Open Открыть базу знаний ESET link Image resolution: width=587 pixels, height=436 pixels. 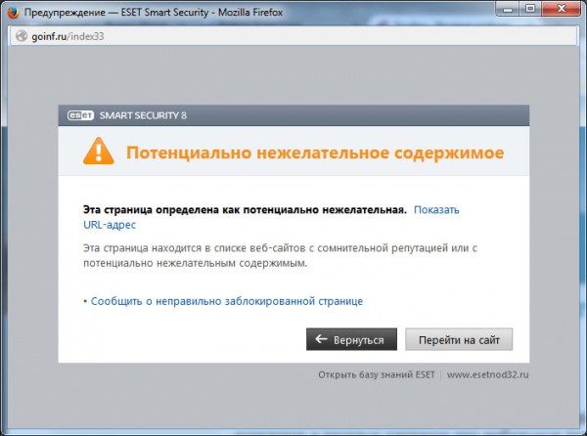point(377,374)
